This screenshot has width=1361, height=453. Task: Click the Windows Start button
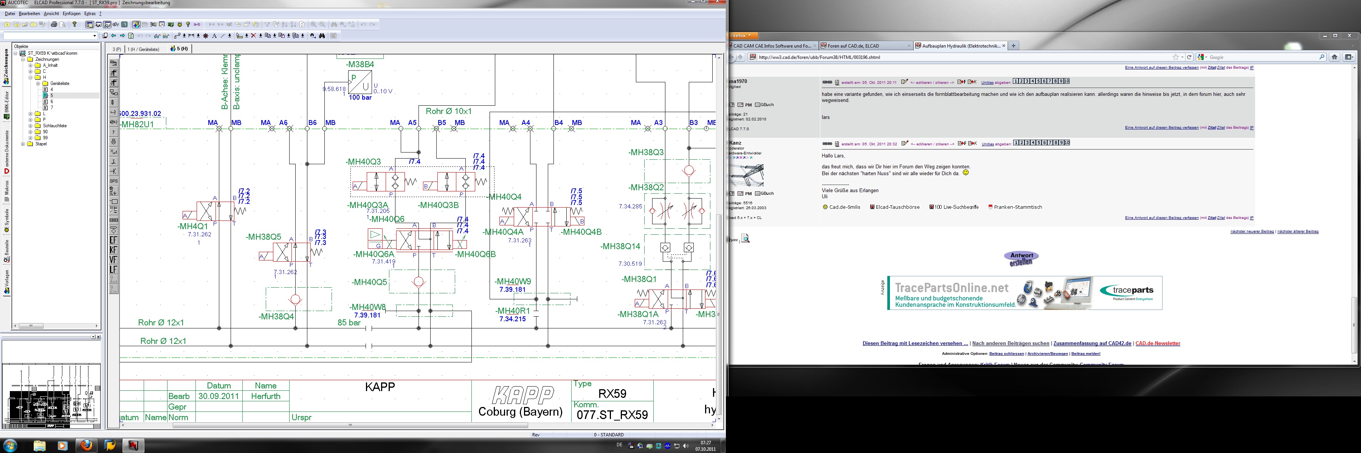point(10,445)
